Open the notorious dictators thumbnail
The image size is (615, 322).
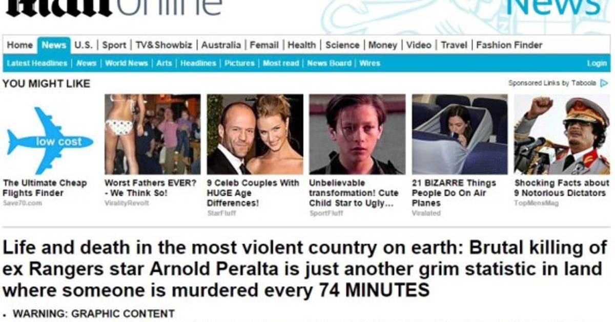click(x=562, y=134)
